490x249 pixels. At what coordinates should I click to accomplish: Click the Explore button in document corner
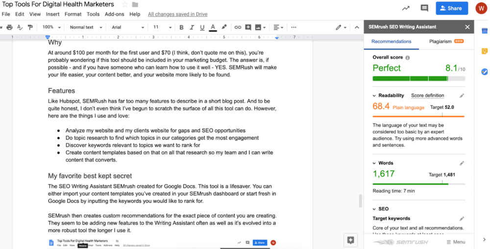click(350, 240)
